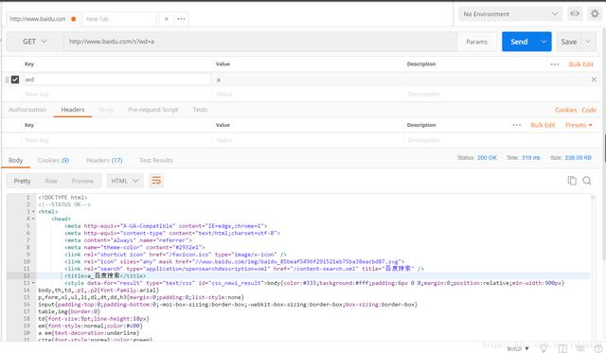Screen dimensions: 606x353
Task: Click the add new tab plus icon
Action: click(x=167, y=19)
